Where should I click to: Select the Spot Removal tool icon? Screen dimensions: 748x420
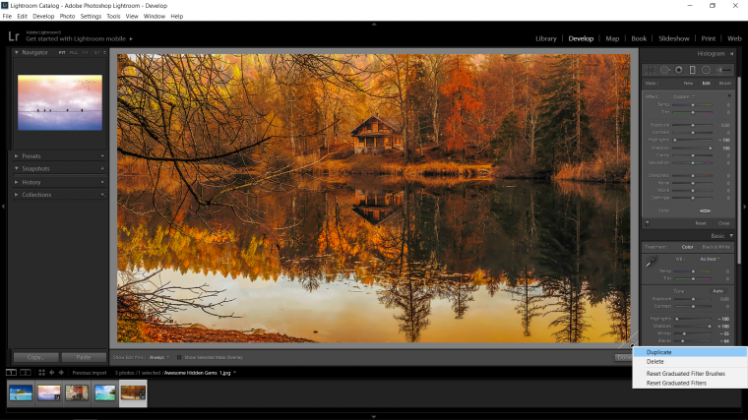click(664, 70)
